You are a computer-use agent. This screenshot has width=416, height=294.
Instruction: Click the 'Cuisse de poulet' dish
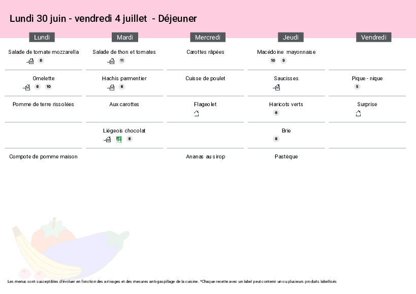(x=205, y=78)
